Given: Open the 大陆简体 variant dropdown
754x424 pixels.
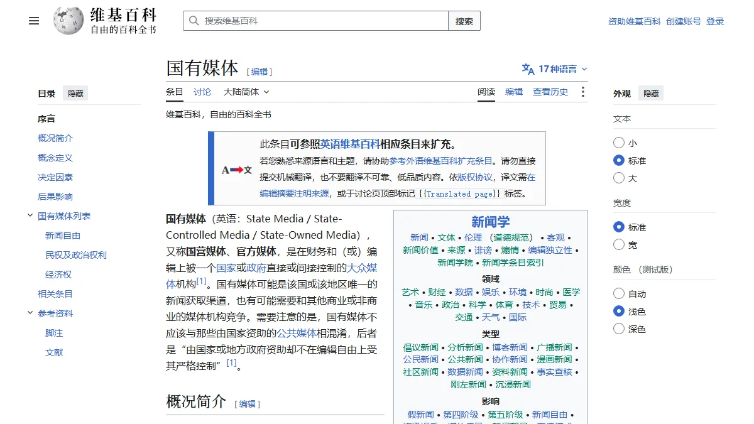Looking at the screenshot, I should pyautogui.click(x=246, y=92).
